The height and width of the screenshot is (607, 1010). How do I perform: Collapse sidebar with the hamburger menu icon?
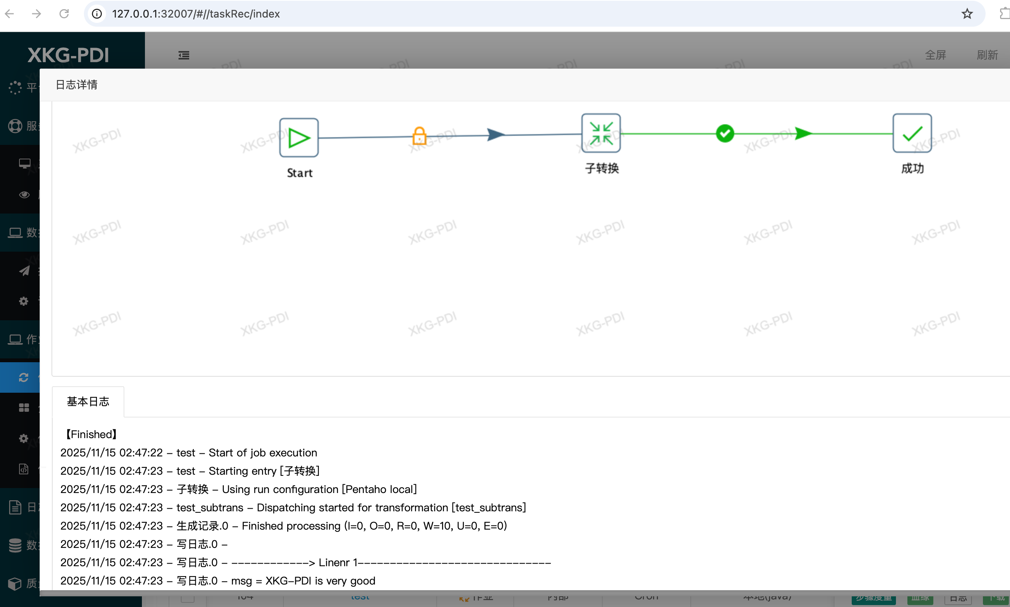[184, 55]
